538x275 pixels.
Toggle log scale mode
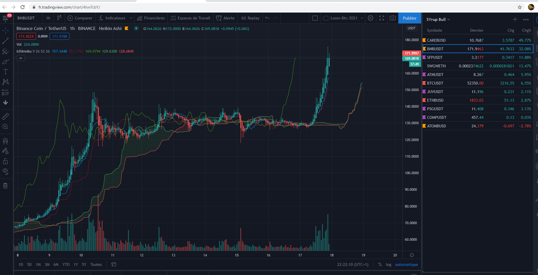click(x=389, y=264)
